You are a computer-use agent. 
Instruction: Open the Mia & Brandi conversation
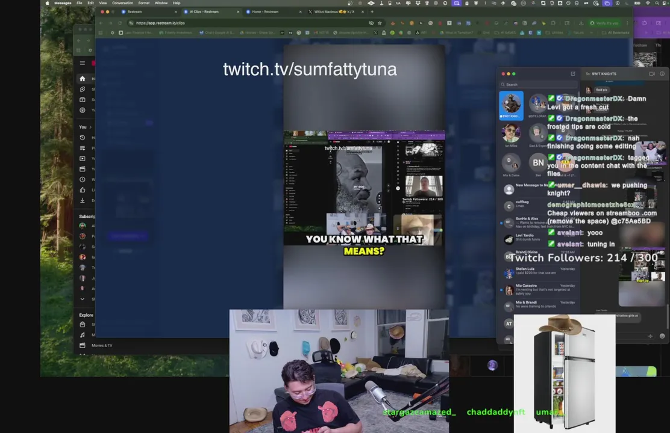(x=539, y=306)
